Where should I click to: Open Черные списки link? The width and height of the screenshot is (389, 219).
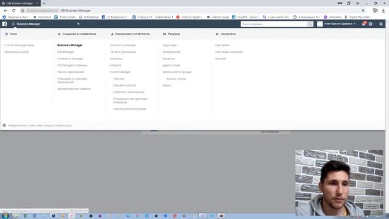pyautogui.click(x=176, y=78)
